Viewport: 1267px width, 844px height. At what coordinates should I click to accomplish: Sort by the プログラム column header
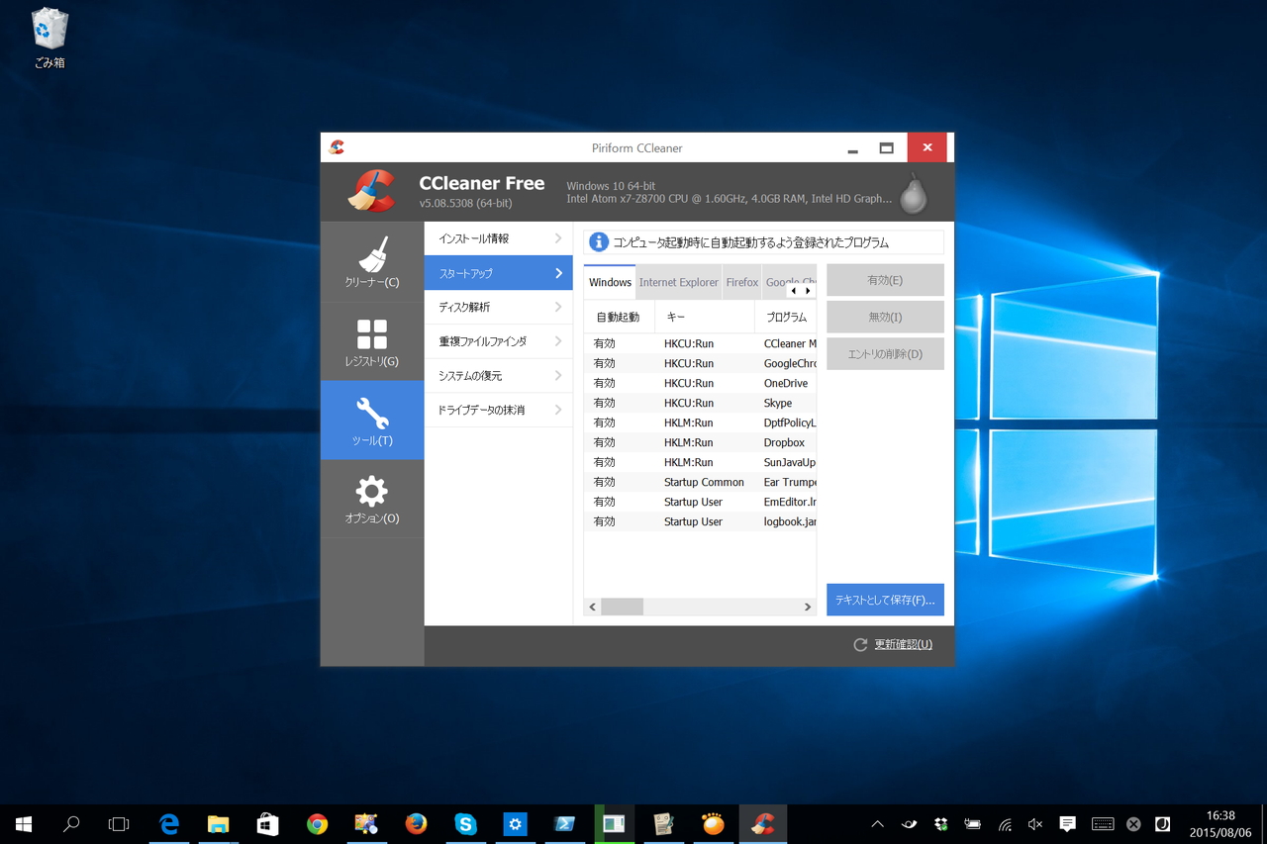tap(786, 318)
